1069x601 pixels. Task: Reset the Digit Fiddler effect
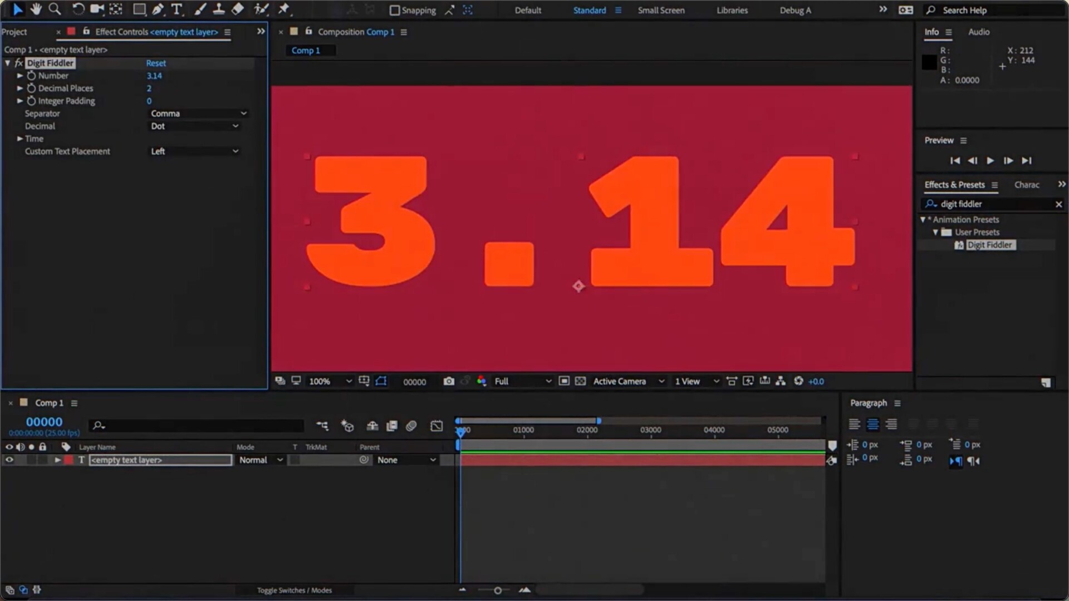[x=156, y=63]
